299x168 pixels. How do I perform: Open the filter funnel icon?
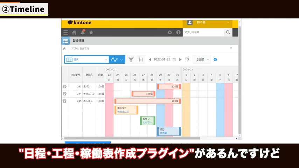pos(131,59)
